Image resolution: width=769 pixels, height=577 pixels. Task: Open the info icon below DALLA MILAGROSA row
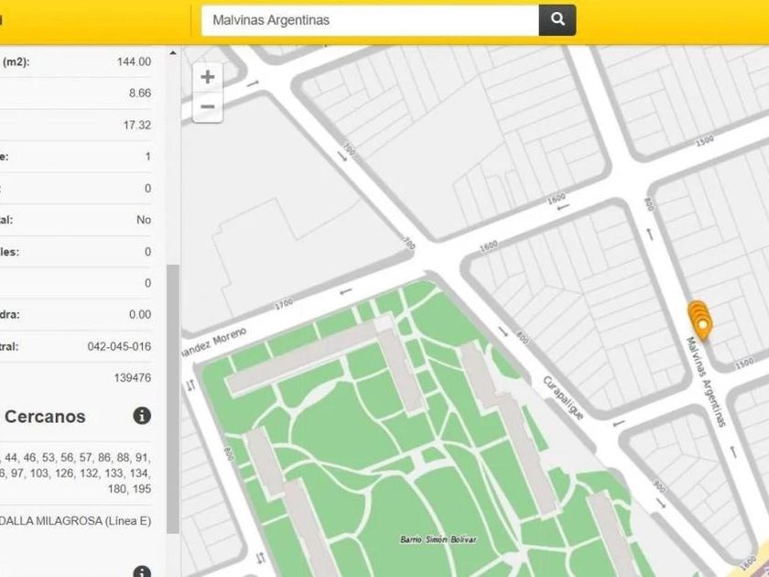pos(142,572)
